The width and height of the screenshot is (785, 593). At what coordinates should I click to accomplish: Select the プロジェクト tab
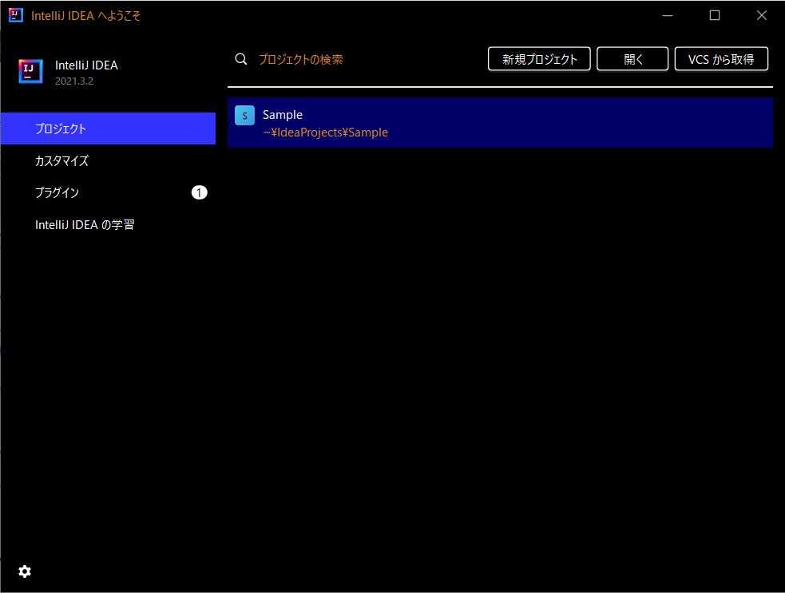pyautogui.click(x=108, y=128)
